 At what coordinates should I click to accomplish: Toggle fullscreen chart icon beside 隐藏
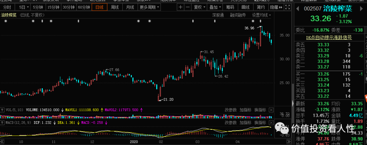(289, 7)
